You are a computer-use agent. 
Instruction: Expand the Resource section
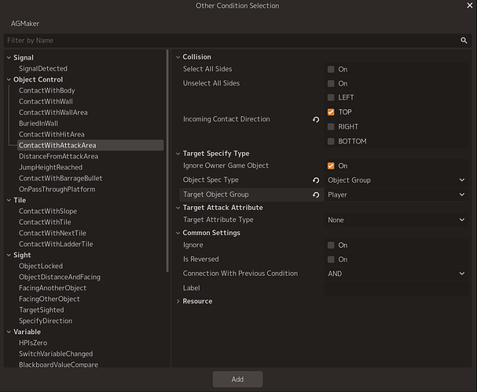[x=178, y=301]
